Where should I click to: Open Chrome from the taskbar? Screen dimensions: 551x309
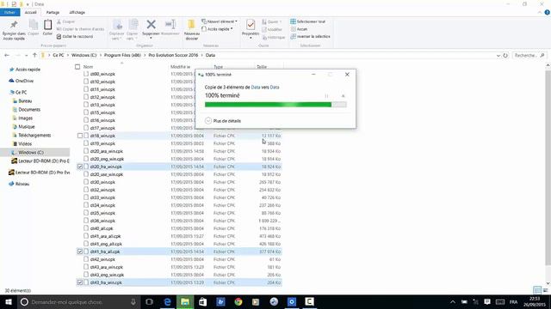[x=238, y=301]
